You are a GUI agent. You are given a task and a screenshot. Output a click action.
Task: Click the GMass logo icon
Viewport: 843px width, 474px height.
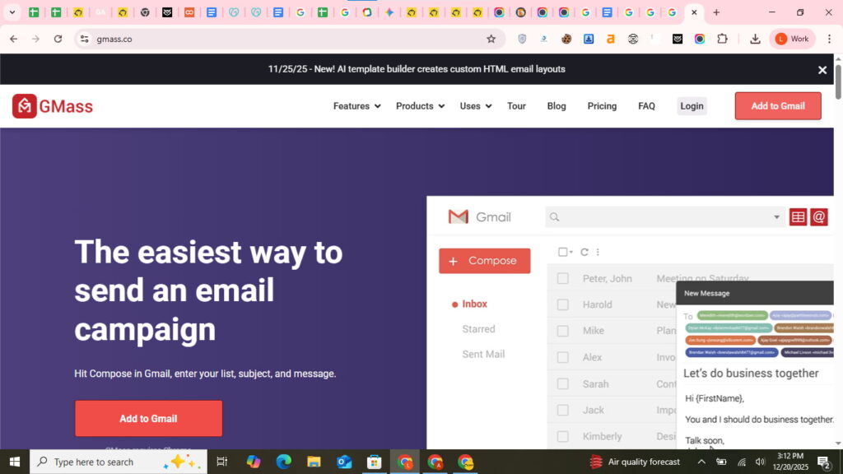coord(25,106)
